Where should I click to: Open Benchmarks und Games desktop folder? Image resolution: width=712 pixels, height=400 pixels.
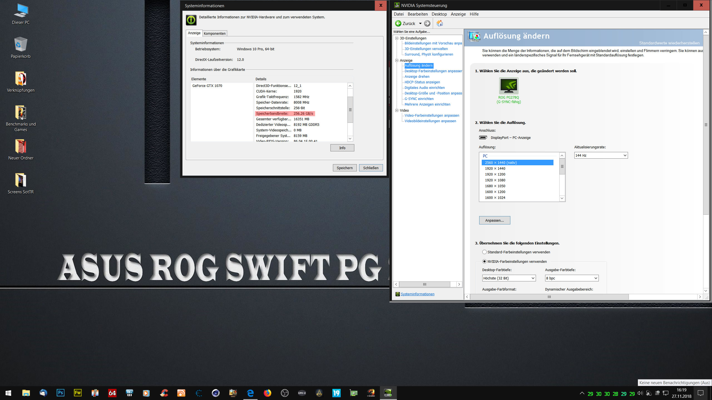(x=21, y=112)
